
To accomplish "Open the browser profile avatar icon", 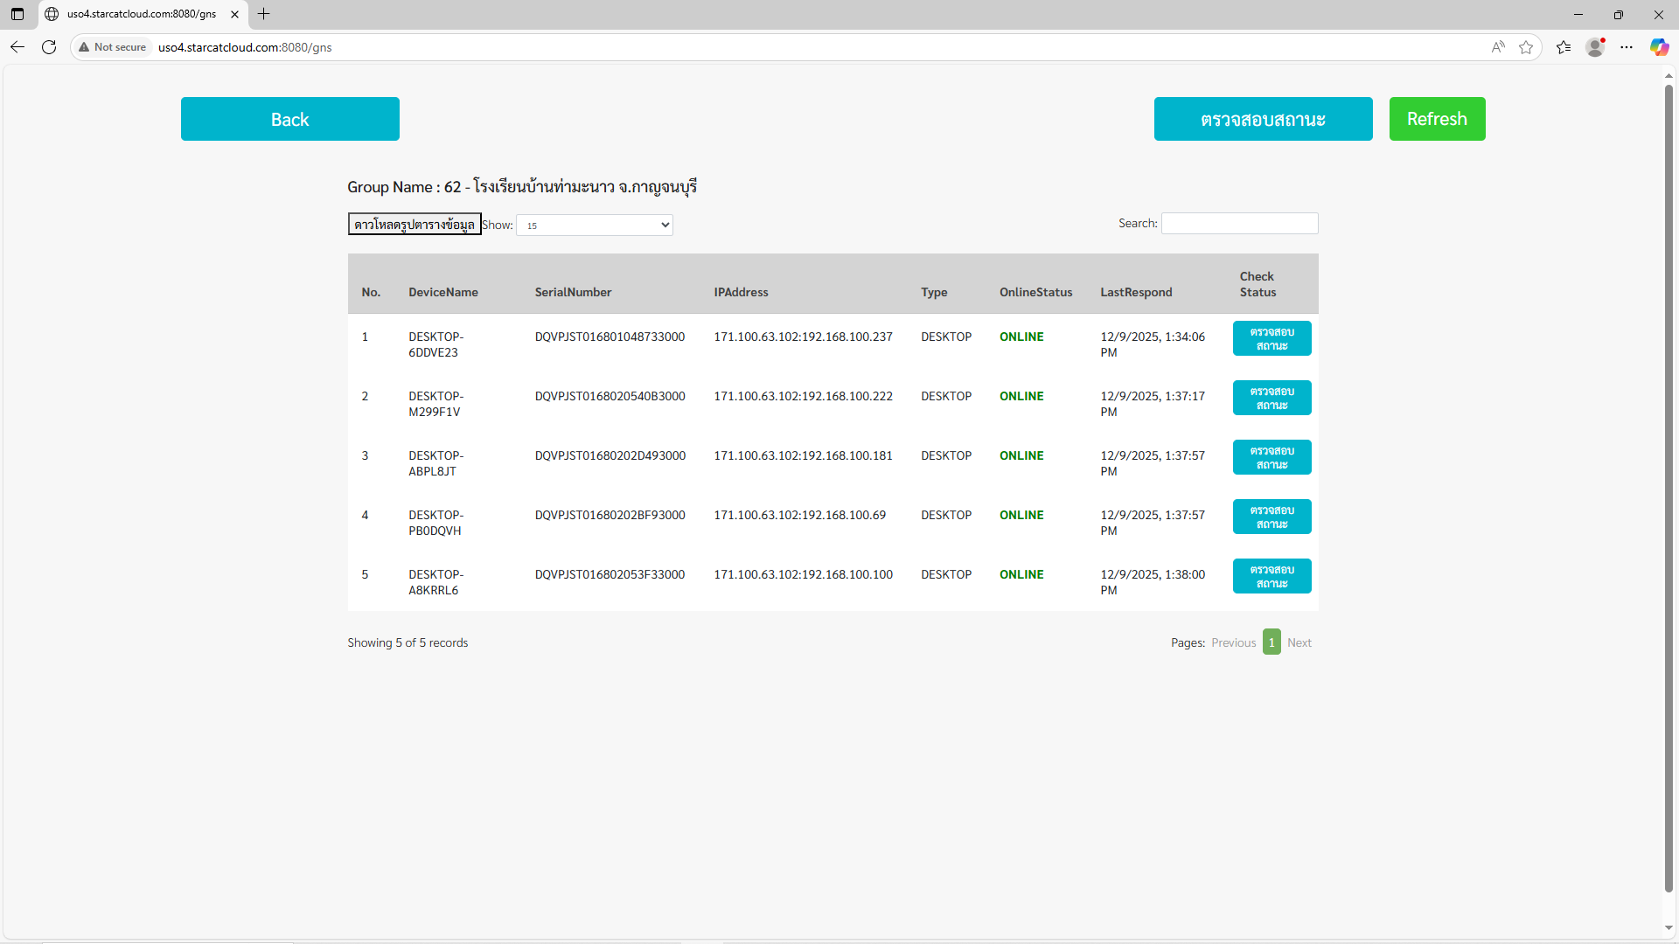I will pos(1595,47).
